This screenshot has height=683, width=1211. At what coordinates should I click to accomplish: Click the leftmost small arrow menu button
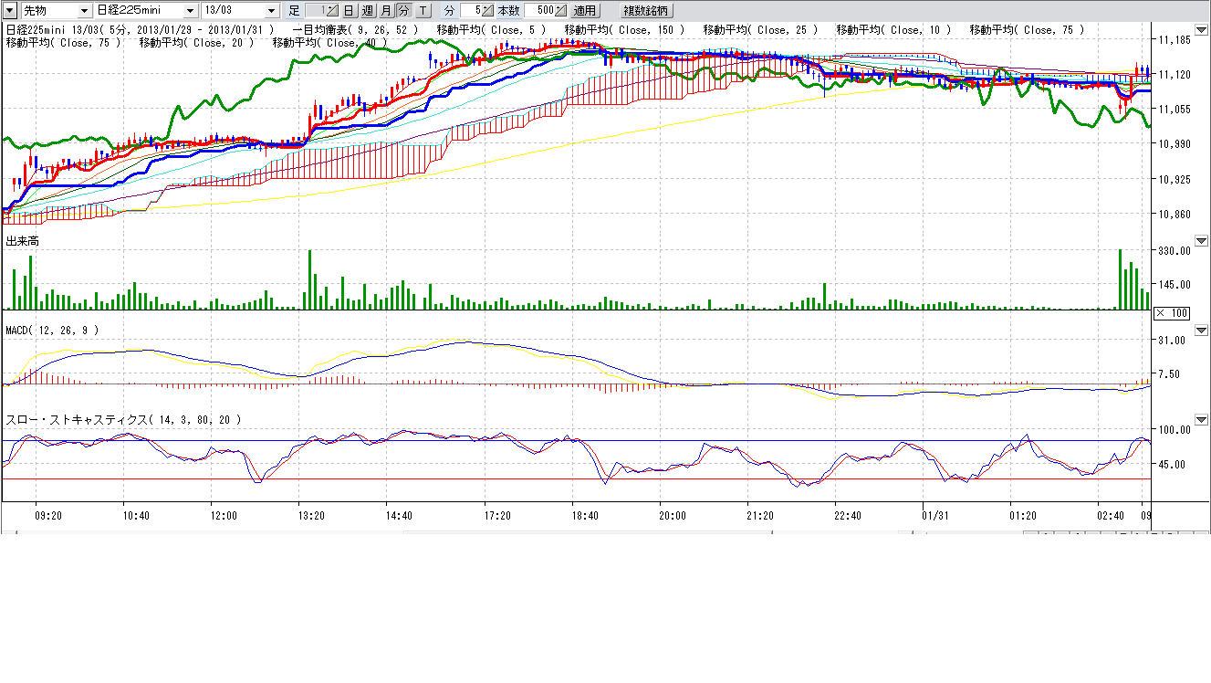[10, 11]
